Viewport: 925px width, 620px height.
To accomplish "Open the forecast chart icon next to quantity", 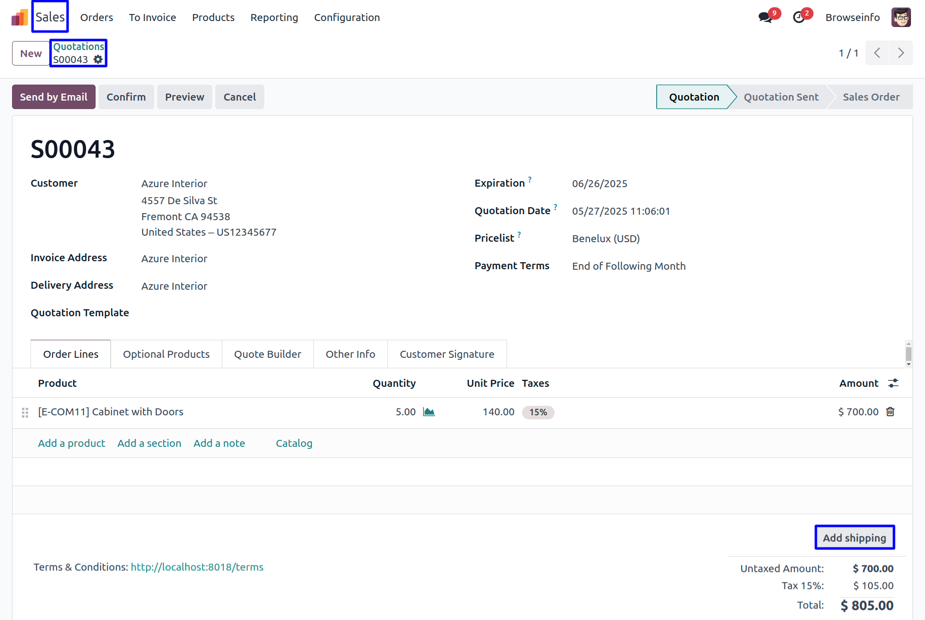I will [429, 412].
